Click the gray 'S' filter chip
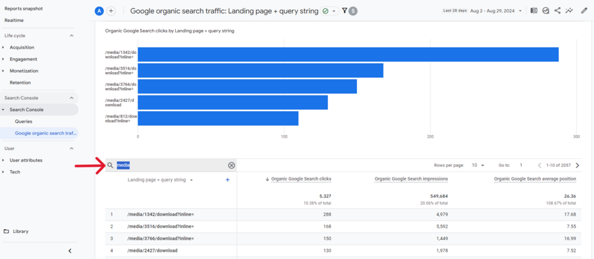Viewport: 594px width, 259px height. coord(353,11)
